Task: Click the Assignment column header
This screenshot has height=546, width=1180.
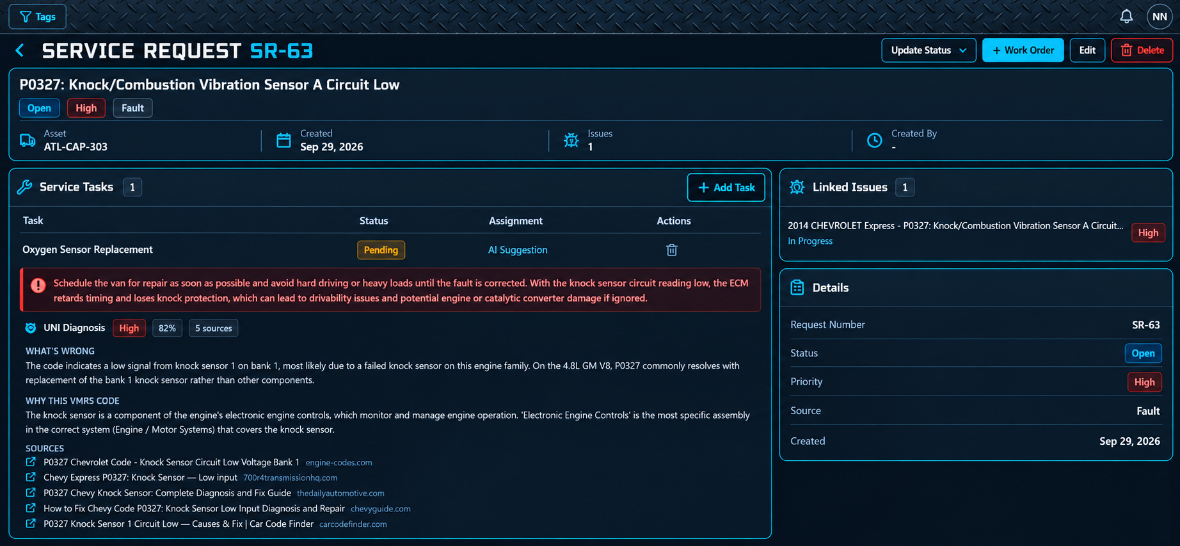Action: [x=516, y=221]
